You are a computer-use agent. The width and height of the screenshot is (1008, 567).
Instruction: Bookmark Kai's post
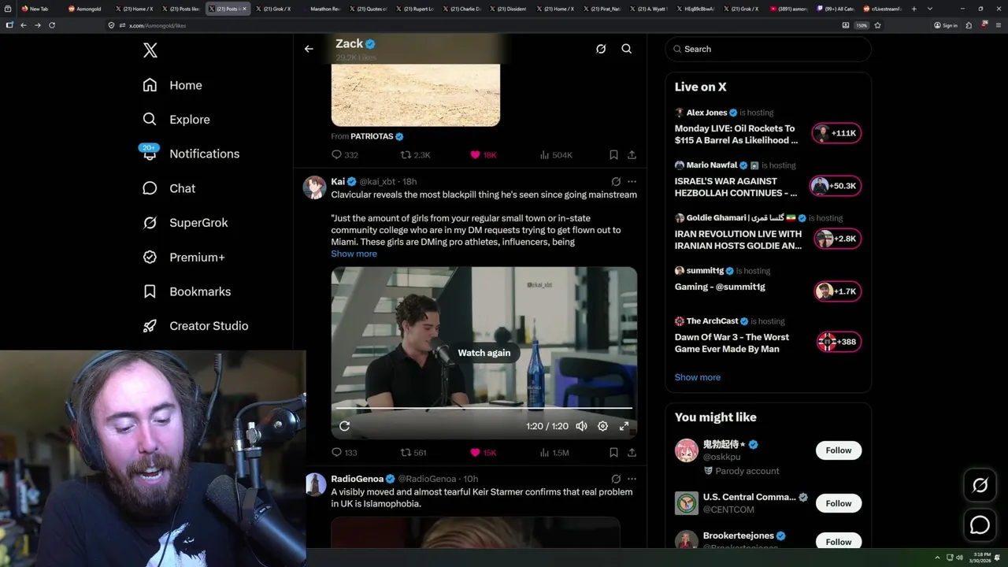(613, 453)
